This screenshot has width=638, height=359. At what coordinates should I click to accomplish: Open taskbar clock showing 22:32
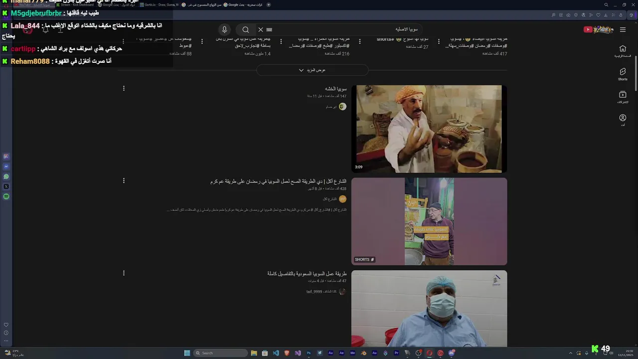tap(625, 353)
